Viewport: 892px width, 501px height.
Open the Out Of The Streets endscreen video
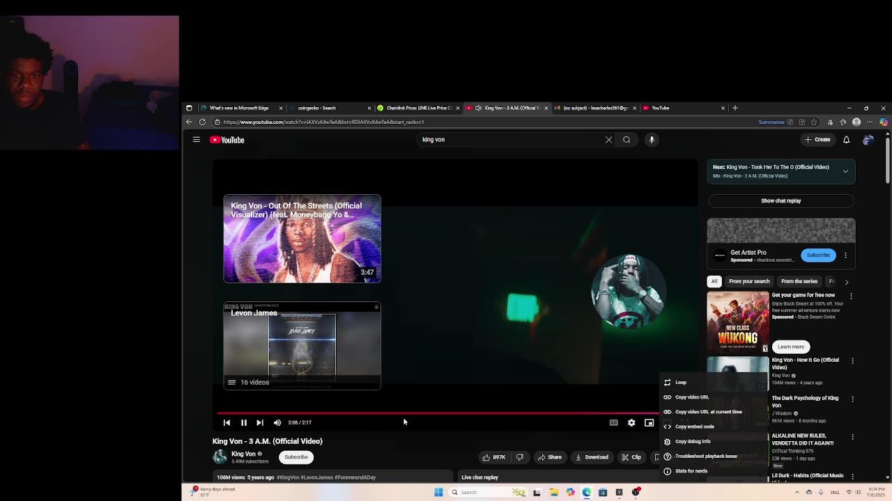(x=302, y=239)
